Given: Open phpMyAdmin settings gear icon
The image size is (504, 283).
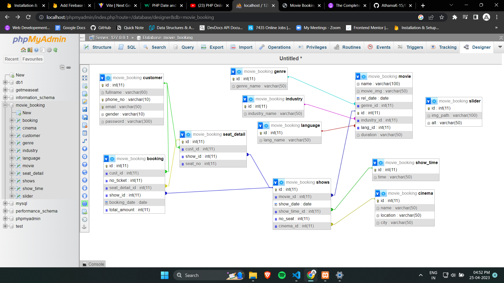Looking at the screenshot, I should (49, 50).
